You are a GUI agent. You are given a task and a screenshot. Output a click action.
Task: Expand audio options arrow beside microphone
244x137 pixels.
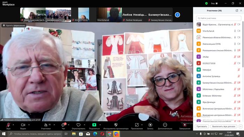point(13,125)
